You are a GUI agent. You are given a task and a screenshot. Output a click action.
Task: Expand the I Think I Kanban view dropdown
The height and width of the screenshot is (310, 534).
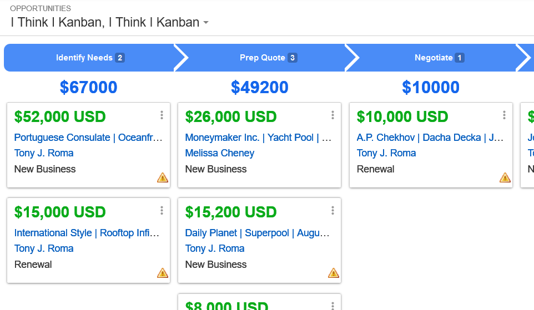click(206, 23)
